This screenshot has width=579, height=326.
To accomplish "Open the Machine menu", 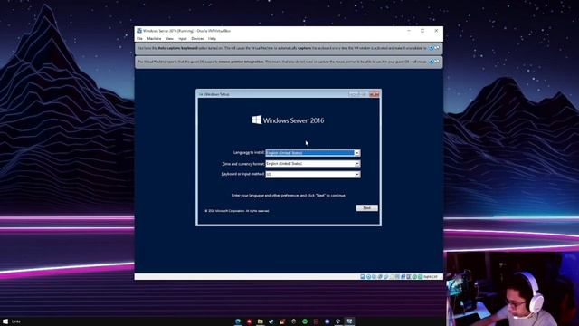I will 154,38.
